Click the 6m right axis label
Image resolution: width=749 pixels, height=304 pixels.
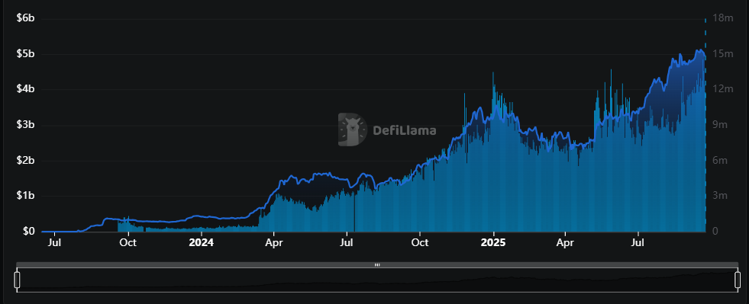[720, 160]
